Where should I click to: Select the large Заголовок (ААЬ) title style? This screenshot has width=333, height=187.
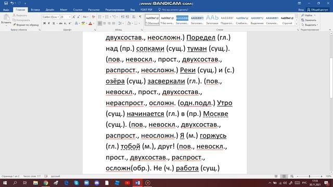pyautogui.click(x=212, y=20)
